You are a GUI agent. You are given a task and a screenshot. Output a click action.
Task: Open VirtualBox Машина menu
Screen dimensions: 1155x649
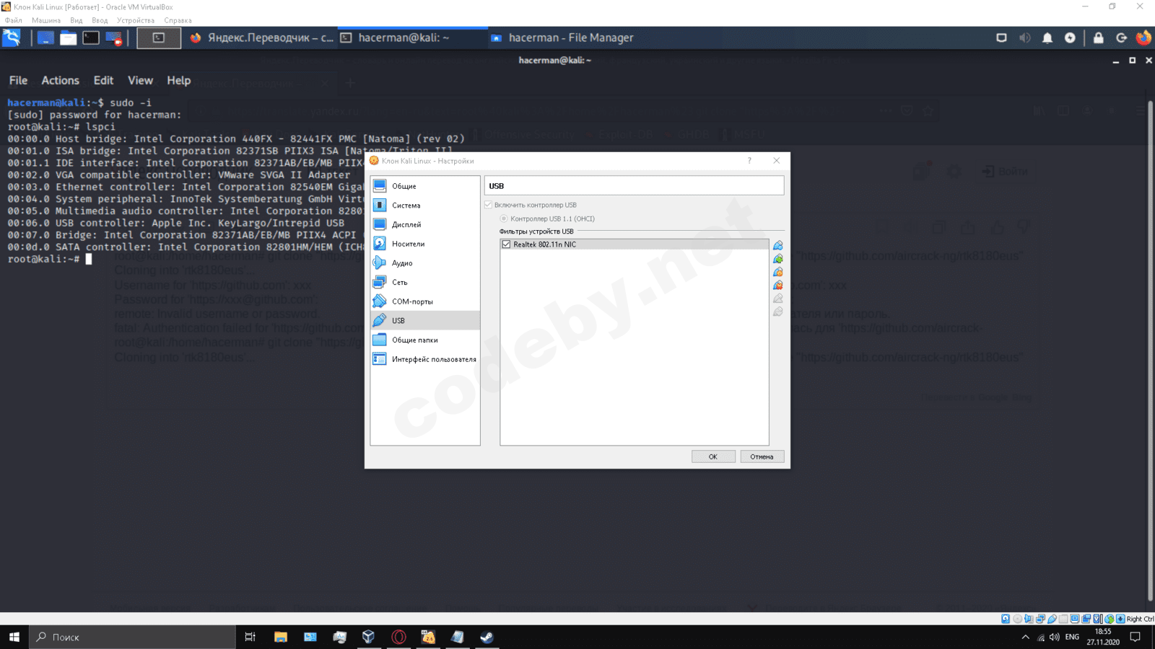[46, 20]
